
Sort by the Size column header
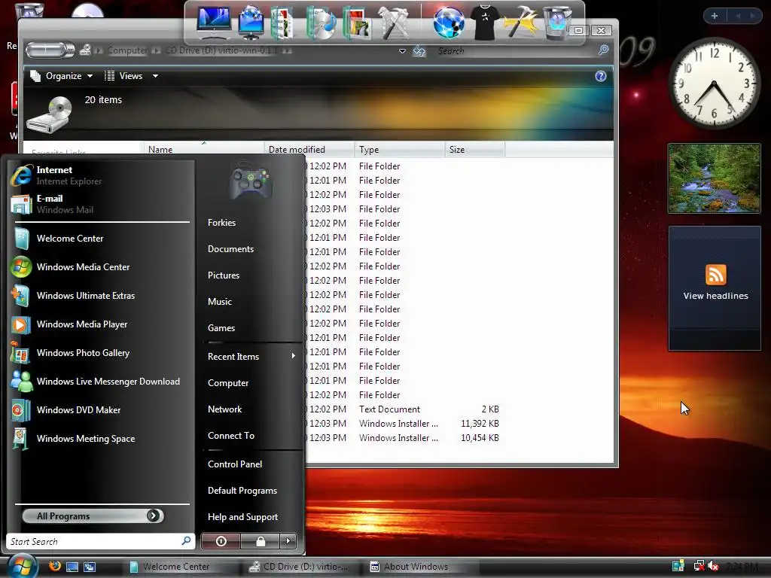click(x=474, y=150)
